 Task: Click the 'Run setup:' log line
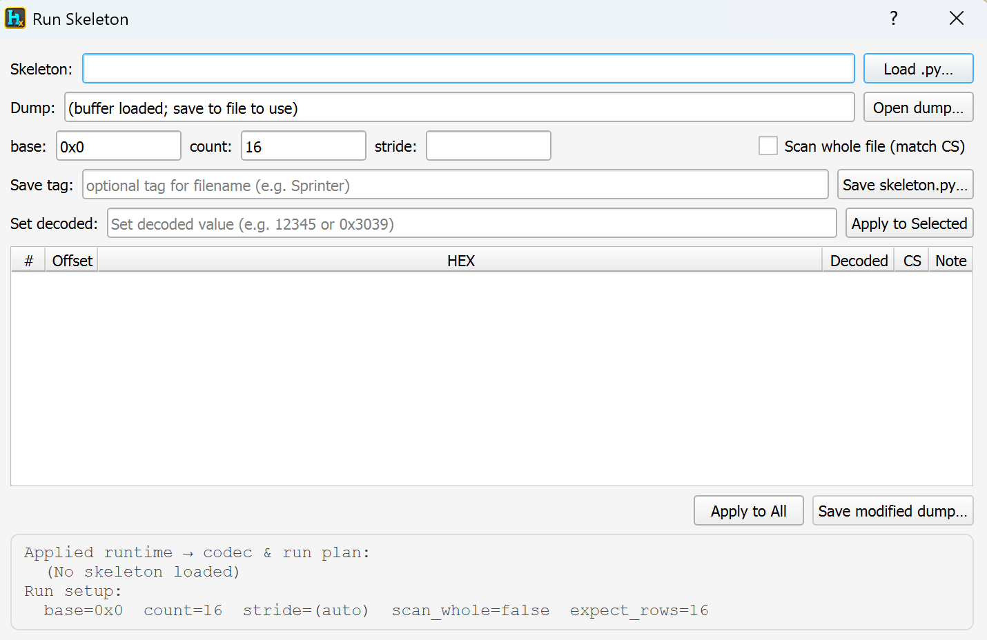click(x=73, y=591)
